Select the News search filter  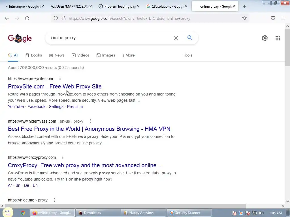tap(57, 55)
